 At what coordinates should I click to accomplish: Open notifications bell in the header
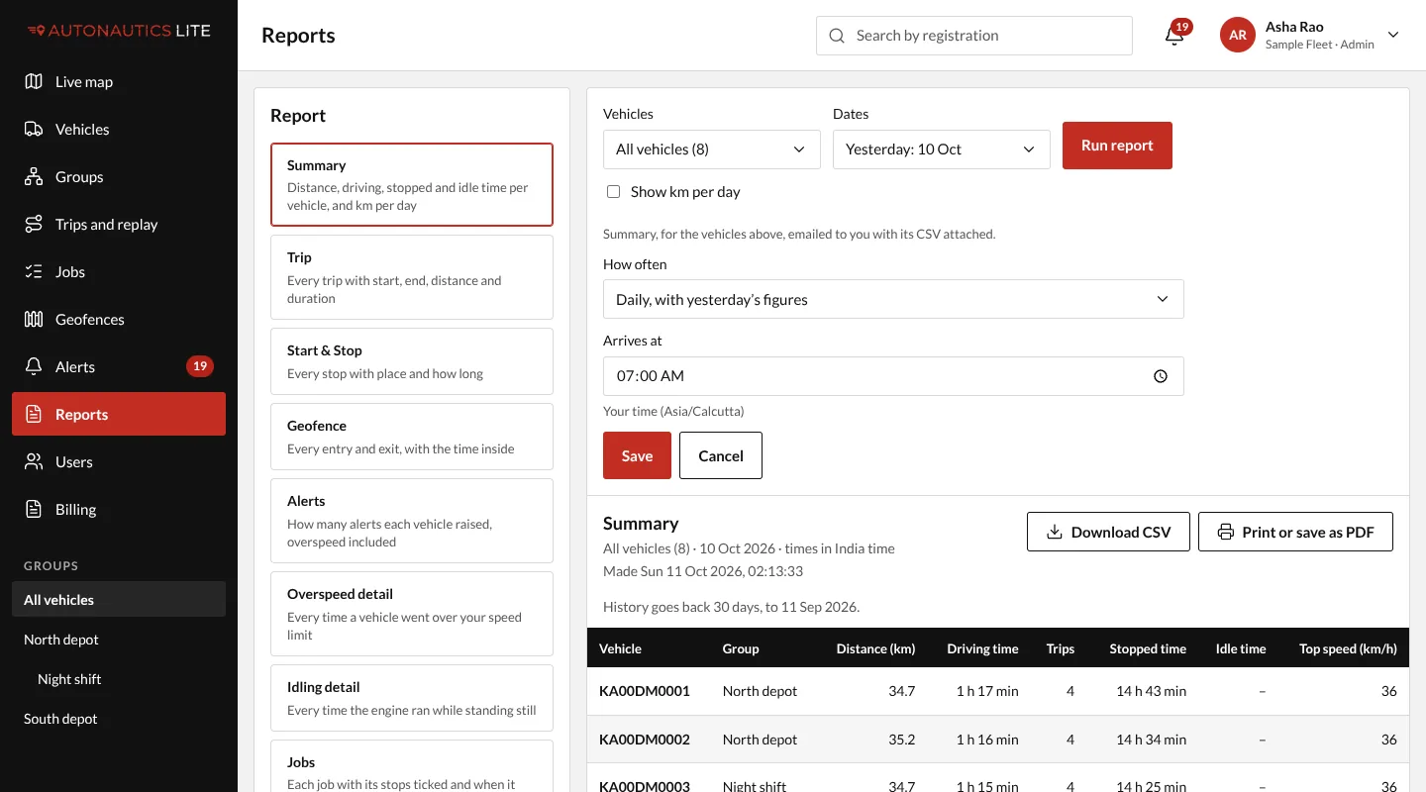(1174, 36)
